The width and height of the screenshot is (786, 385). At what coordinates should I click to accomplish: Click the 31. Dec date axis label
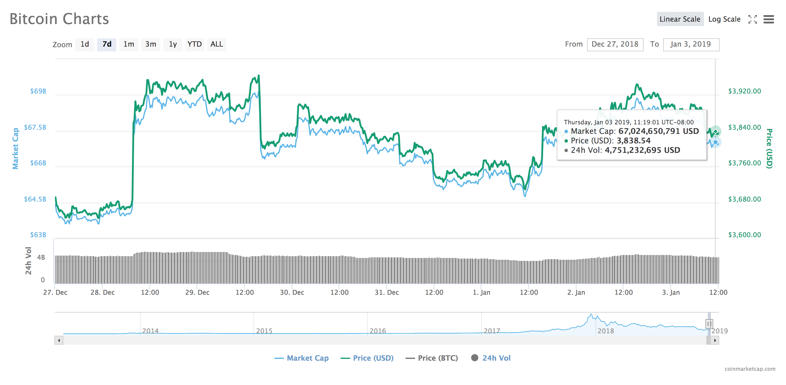coord(386,292)
